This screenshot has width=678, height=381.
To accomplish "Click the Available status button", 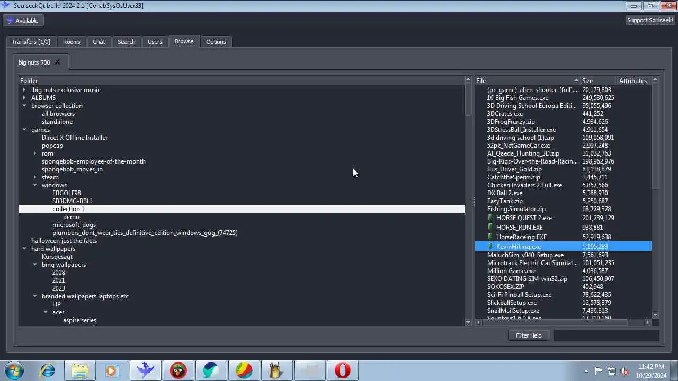I will coord(23,21).
